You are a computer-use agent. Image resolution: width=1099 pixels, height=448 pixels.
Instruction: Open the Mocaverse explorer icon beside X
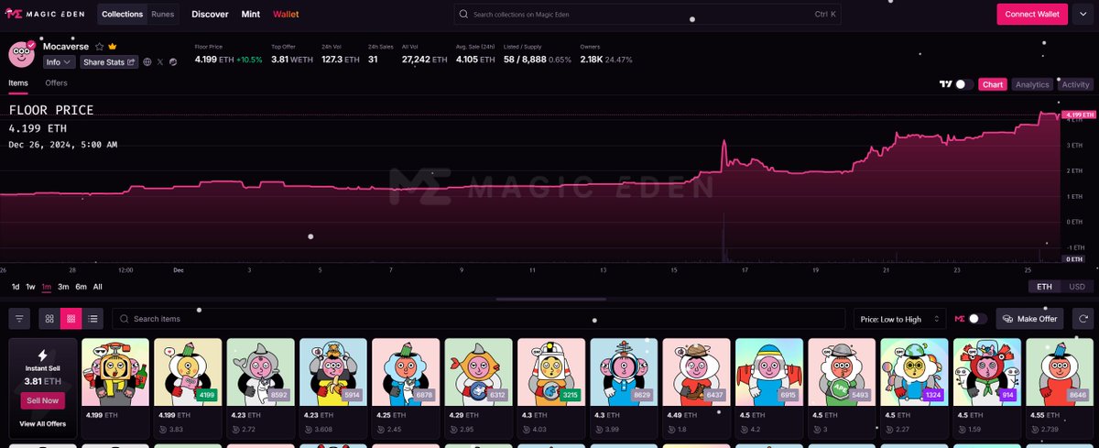click(x=173, y=61)
